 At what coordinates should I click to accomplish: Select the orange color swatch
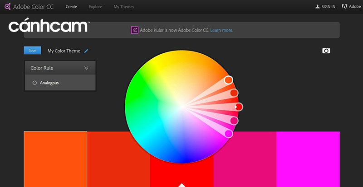tap(55, 159)
